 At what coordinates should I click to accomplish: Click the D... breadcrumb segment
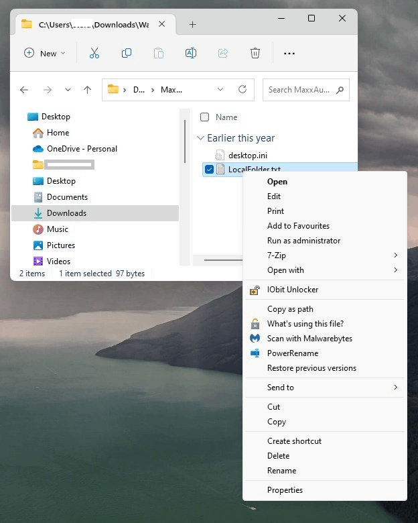click(x=139, y=90)
